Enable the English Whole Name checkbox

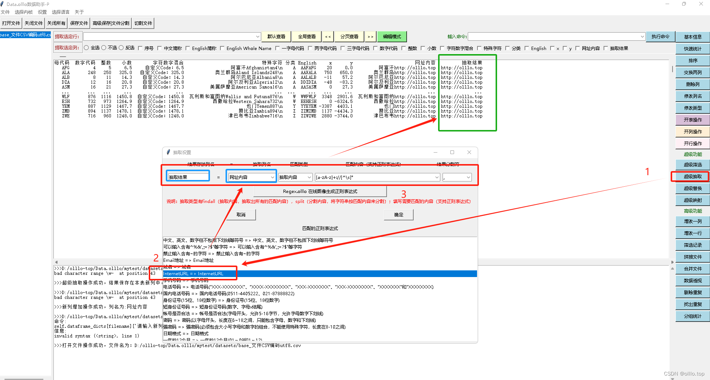coord(222,48)
